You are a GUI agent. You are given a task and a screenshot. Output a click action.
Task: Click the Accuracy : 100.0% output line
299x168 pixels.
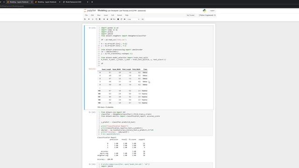[x=105, y=159]
